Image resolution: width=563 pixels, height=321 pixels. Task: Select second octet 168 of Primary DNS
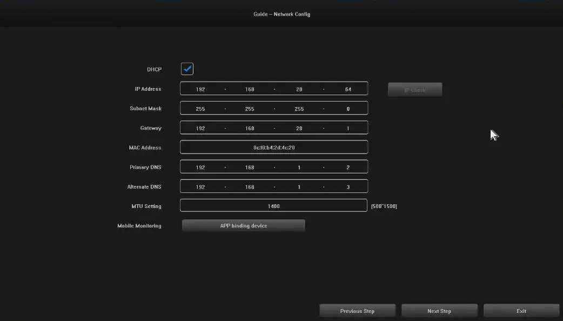pos(250,168)
